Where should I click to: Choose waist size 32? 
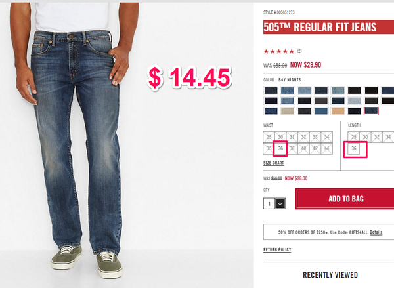click(x=303, y=137)
